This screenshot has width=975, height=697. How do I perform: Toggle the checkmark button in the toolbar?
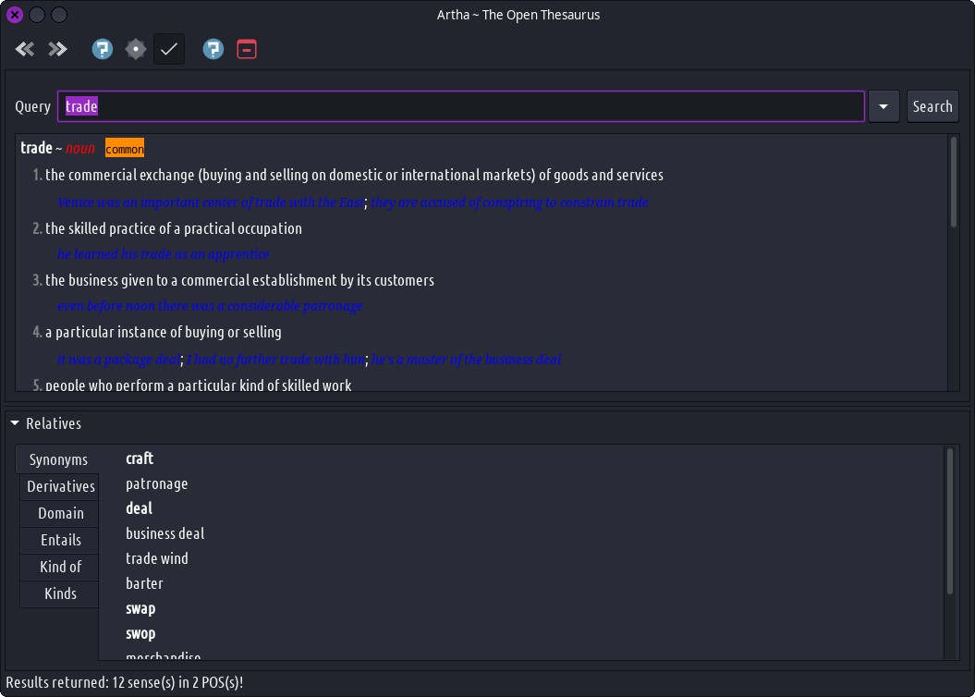pos(169,49)
